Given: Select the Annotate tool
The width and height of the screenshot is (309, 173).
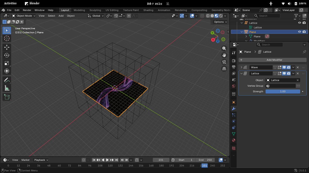Looking at the screenshot, I should [x=7, y=80].
